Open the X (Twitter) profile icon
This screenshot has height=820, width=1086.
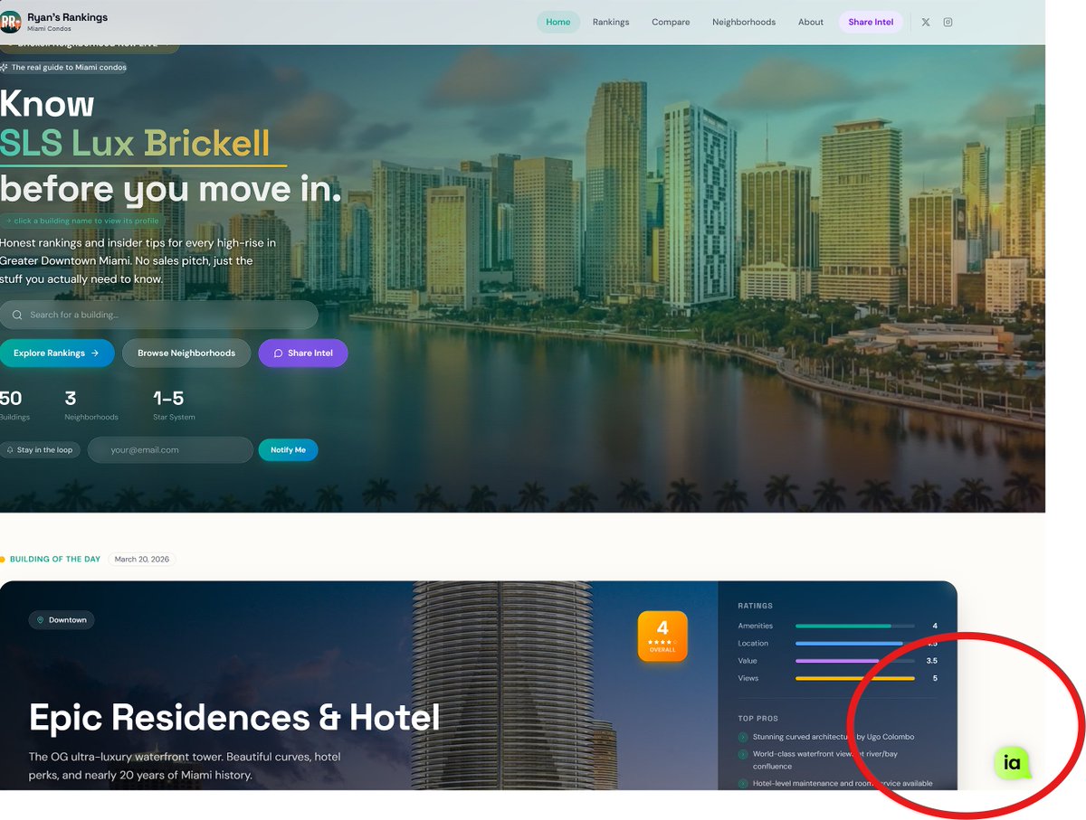pos(926,22)
